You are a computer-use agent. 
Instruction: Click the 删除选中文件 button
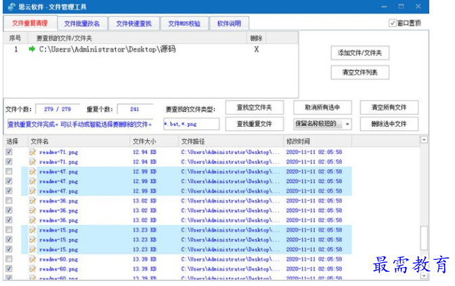389,124
